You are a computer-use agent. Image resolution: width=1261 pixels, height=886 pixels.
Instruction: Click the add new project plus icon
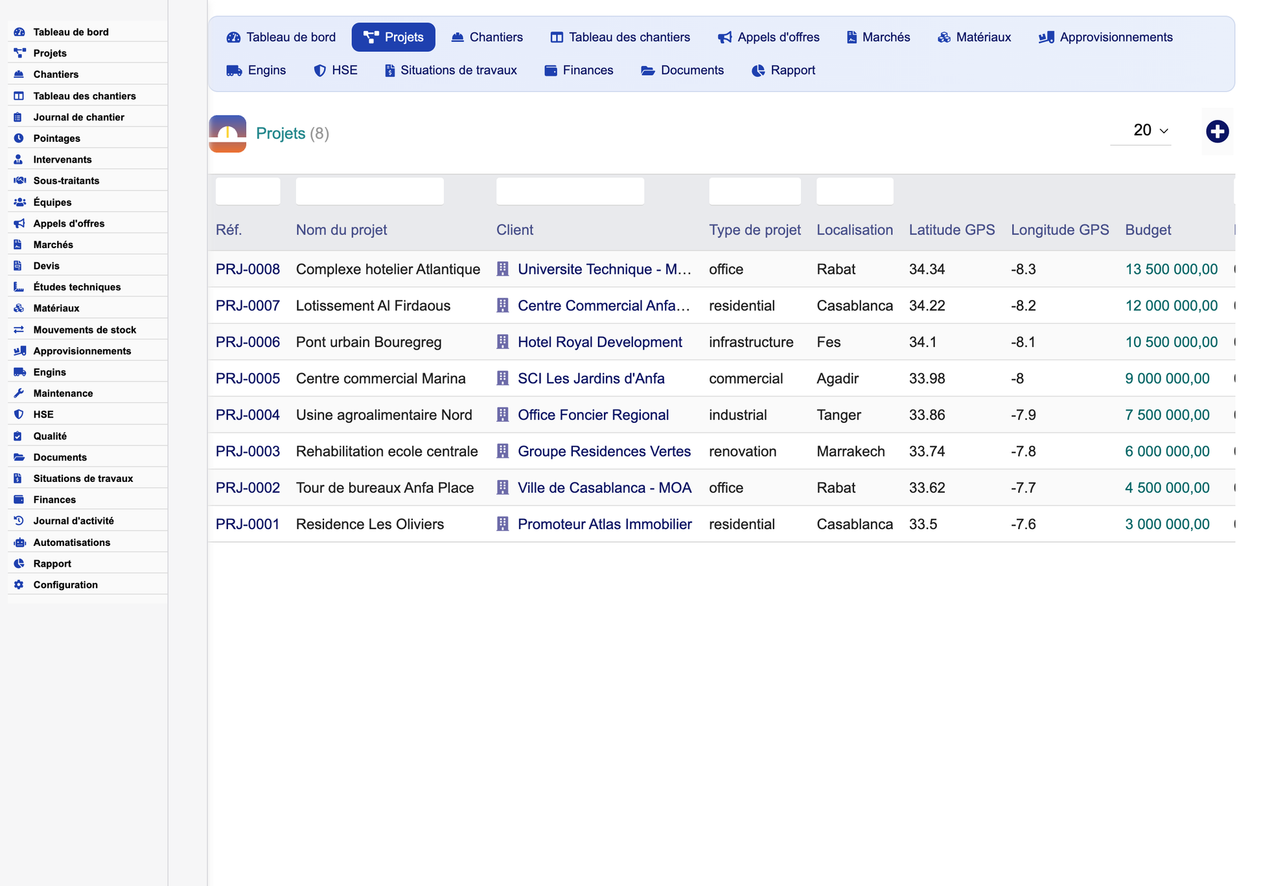pos(1217,131)
